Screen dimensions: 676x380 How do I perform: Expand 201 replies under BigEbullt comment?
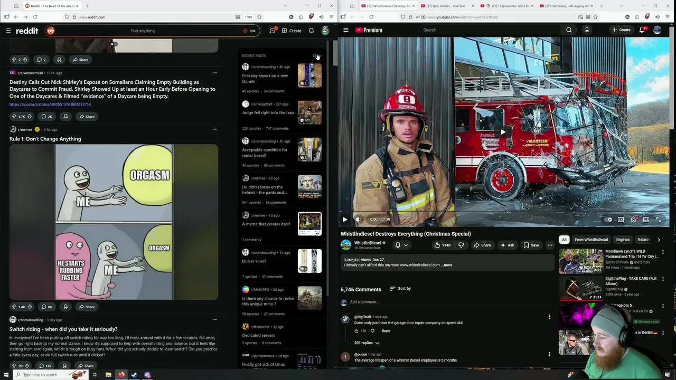pos(367,343)
